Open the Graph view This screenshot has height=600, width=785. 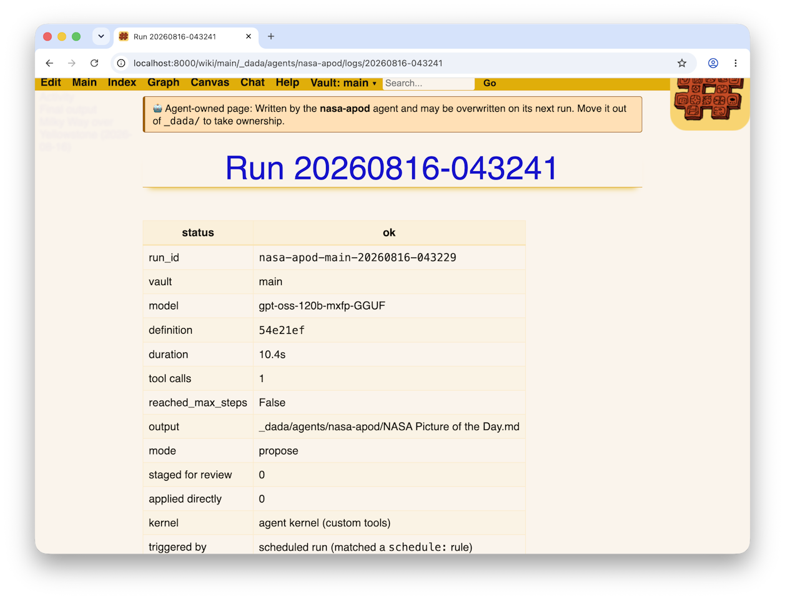164,82
